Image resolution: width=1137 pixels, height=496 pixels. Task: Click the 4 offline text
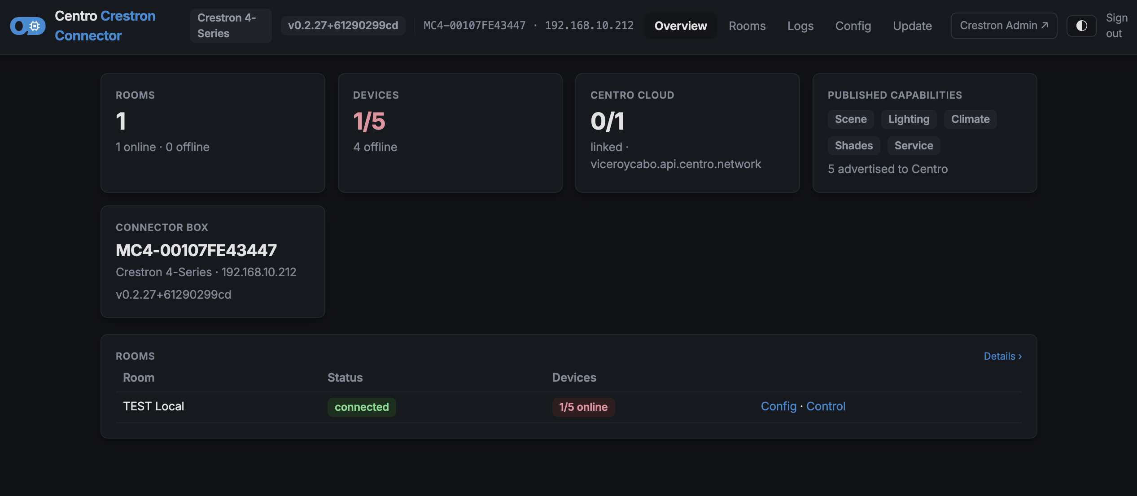coord(375,147)
